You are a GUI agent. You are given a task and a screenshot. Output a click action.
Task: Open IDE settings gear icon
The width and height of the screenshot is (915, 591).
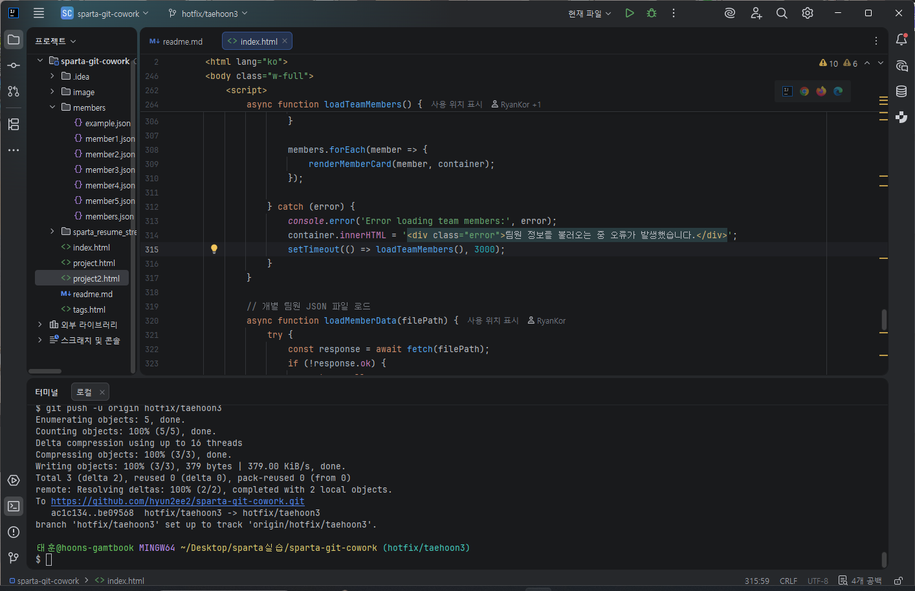[x=808, y=13]
